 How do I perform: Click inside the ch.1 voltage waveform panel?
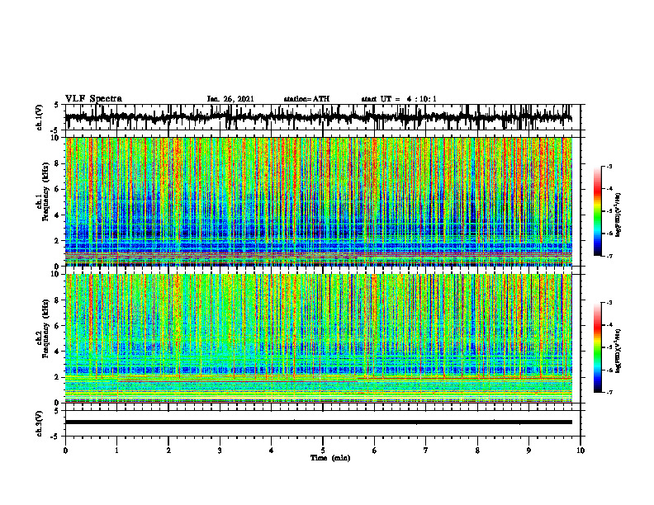coord(323,117)
